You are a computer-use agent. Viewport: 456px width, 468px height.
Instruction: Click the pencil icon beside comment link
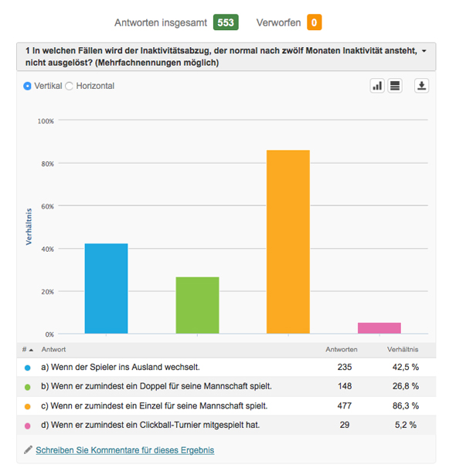(28, 449)
